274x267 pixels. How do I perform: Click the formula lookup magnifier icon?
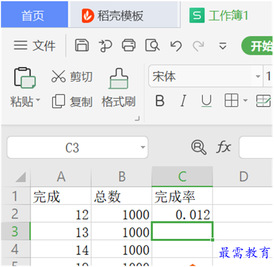(x=199, y=147)
